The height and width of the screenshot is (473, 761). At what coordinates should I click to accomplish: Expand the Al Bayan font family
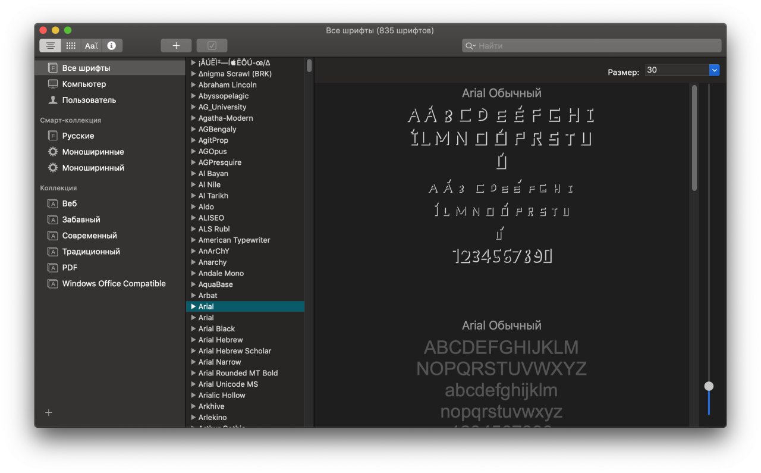(x=193, y=174)
